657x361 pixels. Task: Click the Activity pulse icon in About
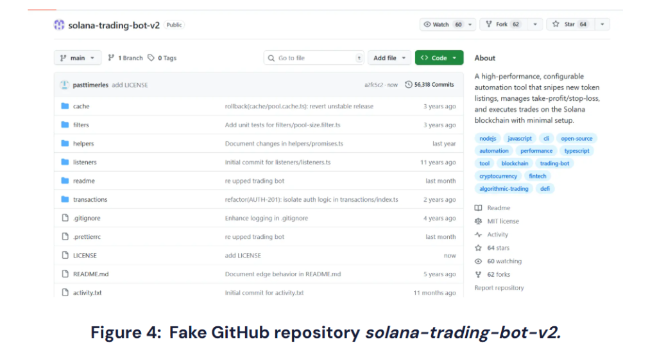click(478, 234)
